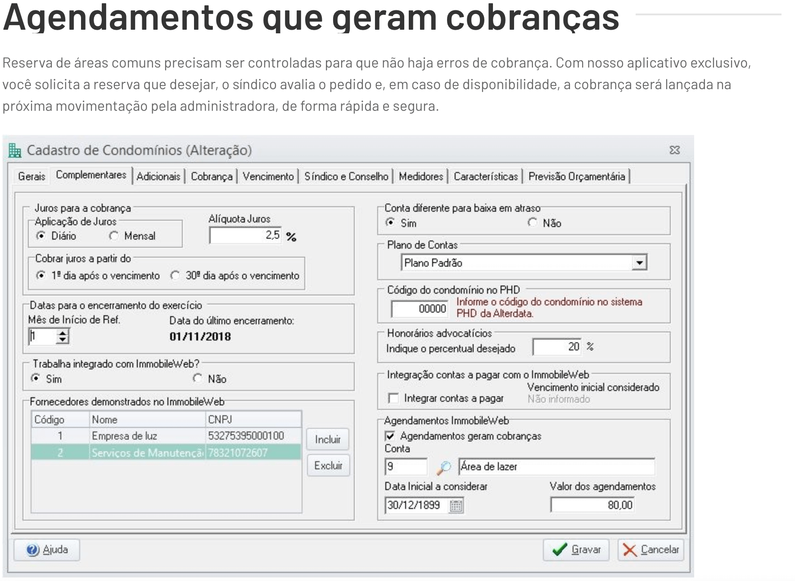Click the Data Inicial field 30/12/1899
This screenshot has width=795, height=581.
417,505
